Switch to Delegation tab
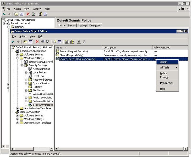Image resolution: width=192 pixels, height=157 pixels. 95,25
